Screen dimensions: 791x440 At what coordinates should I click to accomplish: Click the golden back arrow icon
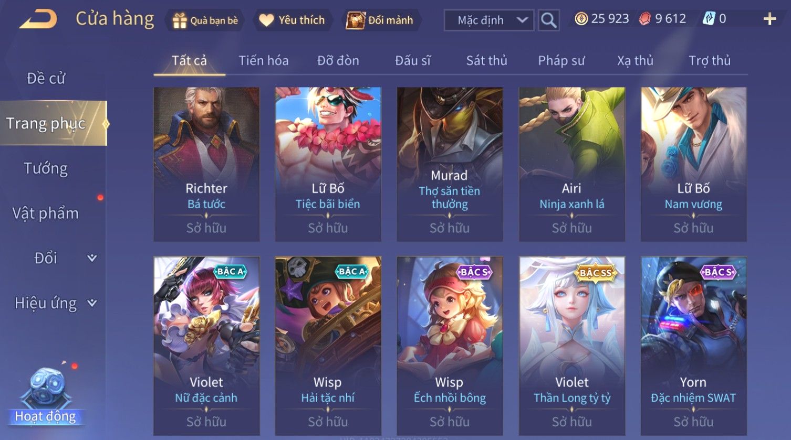[38, 19]
